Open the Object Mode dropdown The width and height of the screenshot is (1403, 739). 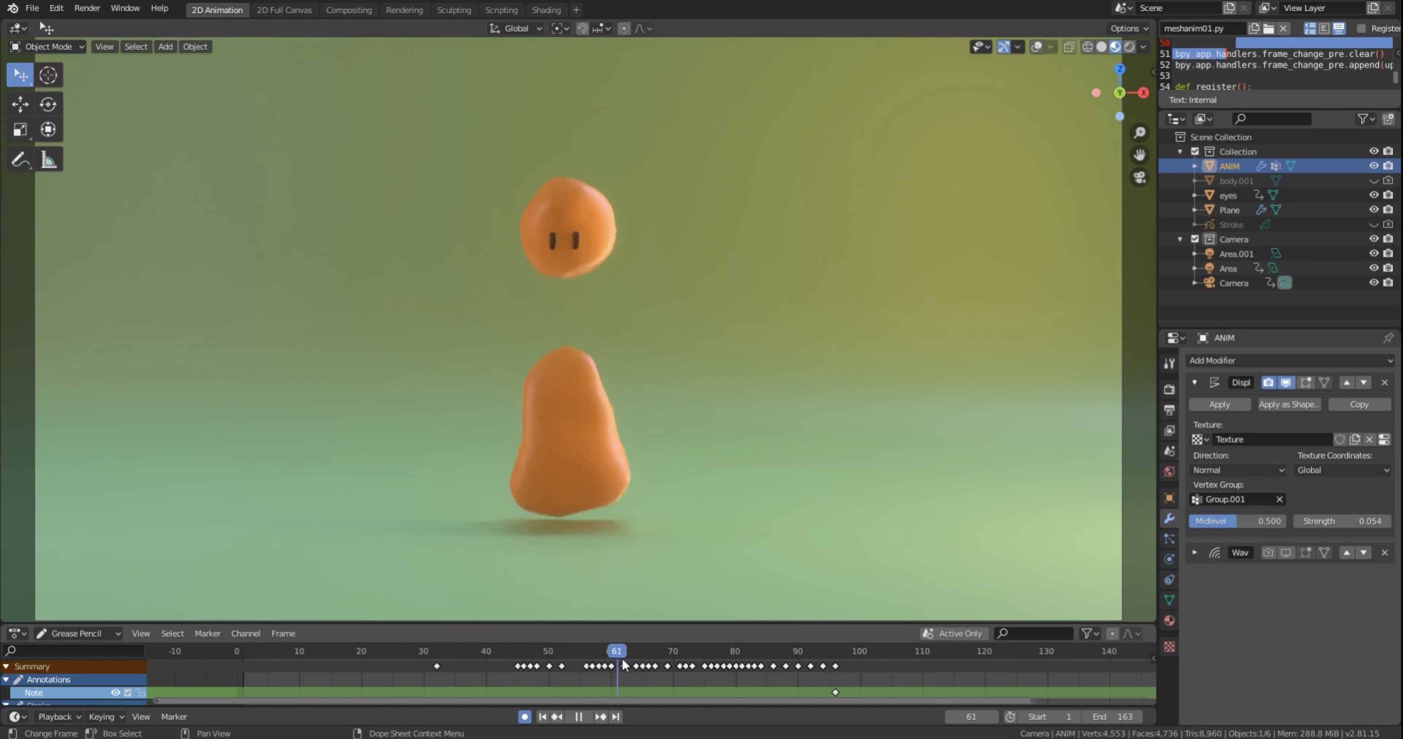coord(47,47)
